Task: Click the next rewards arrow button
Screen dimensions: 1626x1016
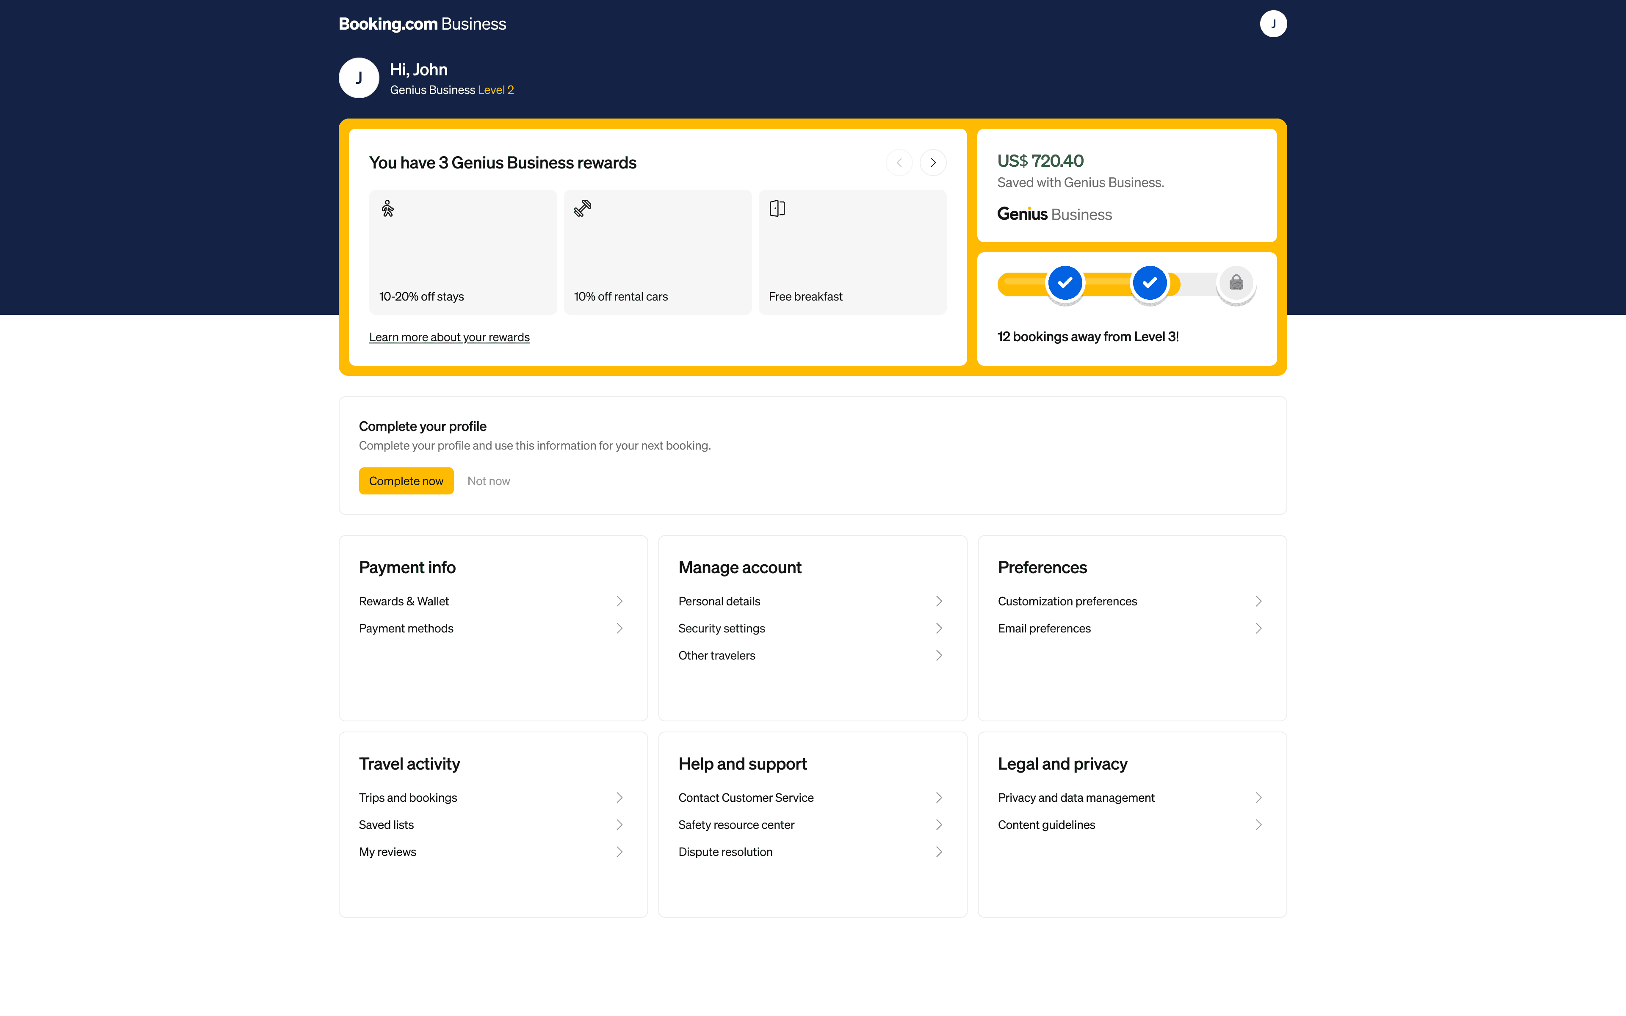Action: click(x=932, y=163)
